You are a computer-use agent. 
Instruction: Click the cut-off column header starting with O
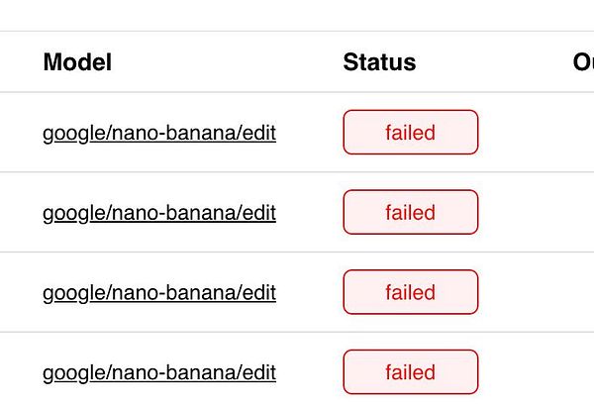click(582, 62)
